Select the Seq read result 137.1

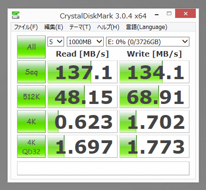pyautogui.click(x=82, y=72)
